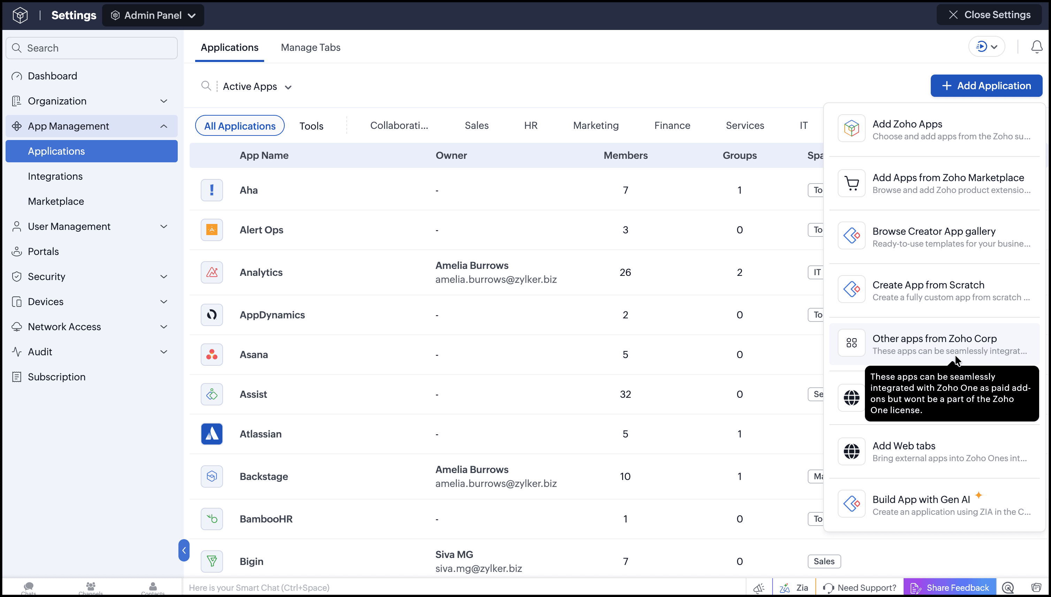Click the sidebar Search field

tap(92, 48)
